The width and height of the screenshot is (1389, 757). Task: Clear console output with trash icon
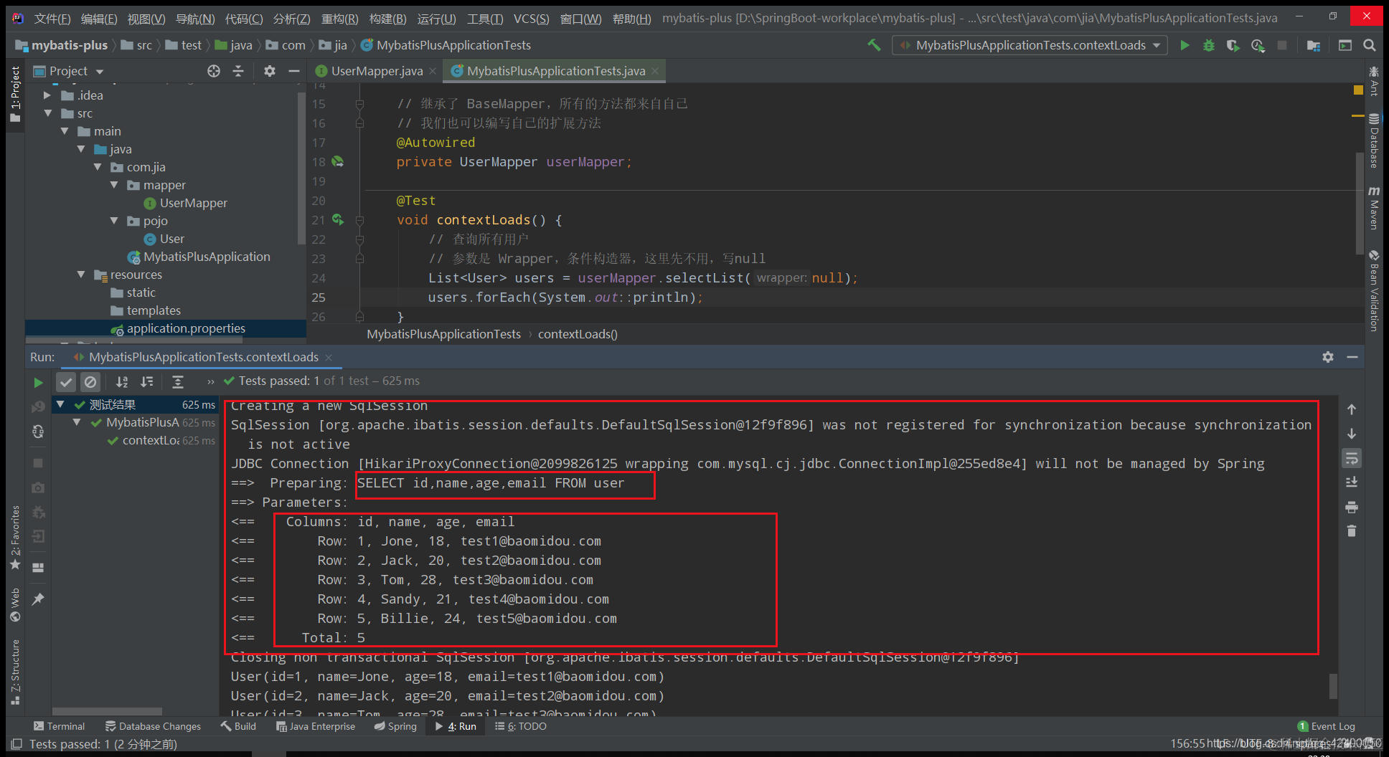click(1352, 531)
